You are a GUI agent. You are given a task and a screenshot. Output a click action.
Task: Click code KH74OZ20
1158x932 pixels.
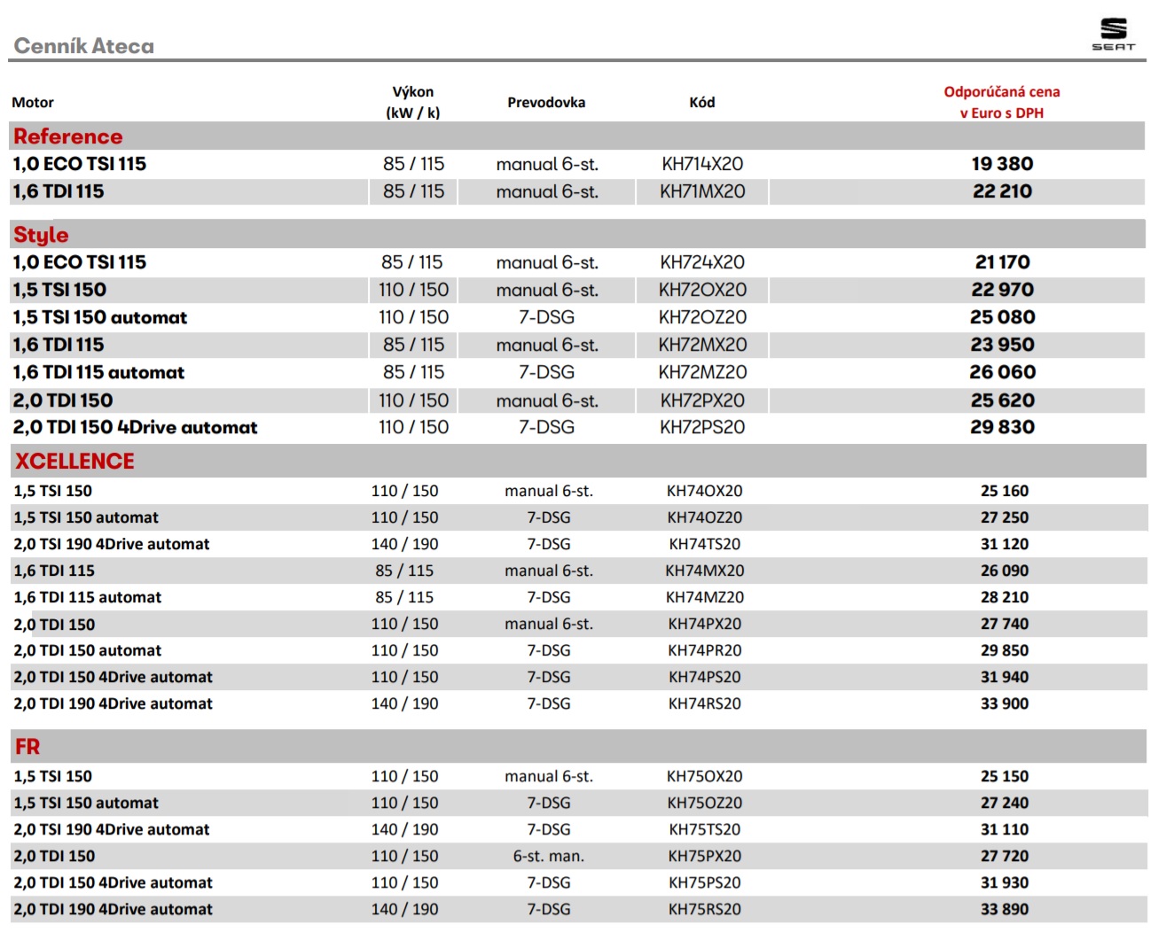click(705, 517)
